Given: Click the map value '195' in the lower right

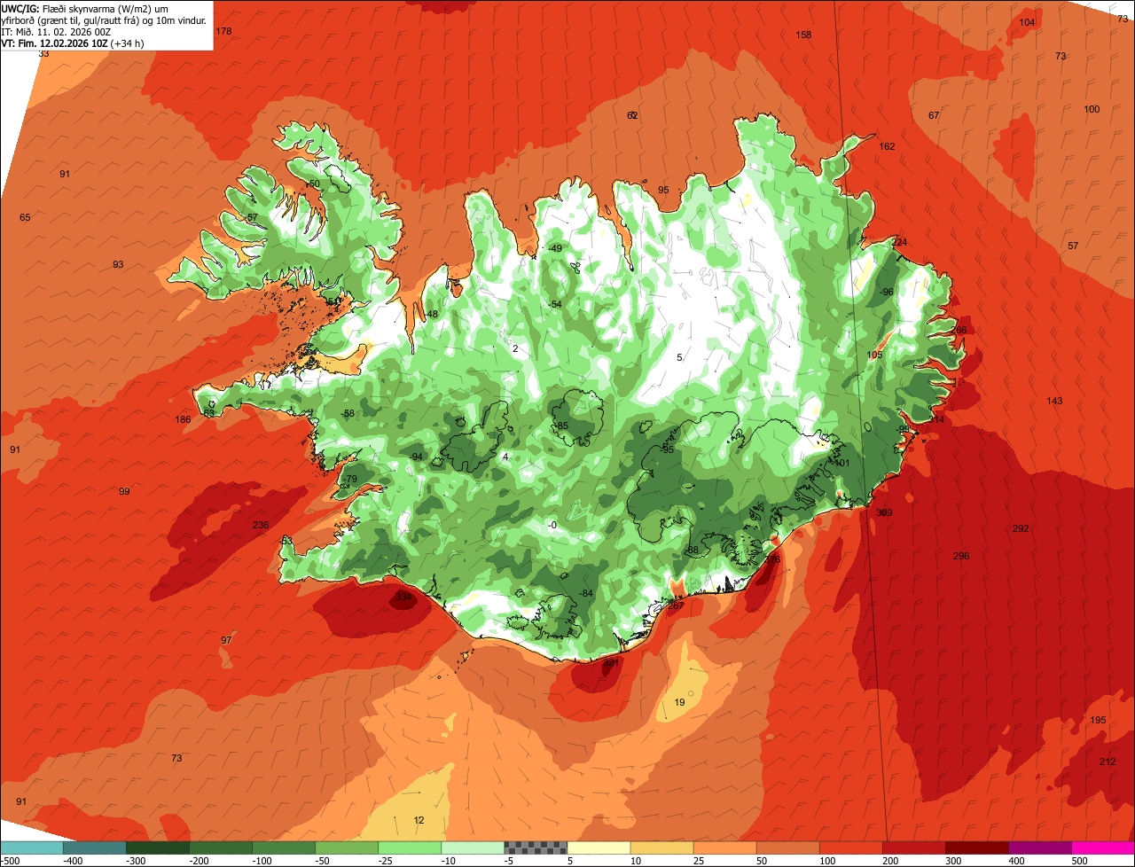Looking at the screenshot, I should [1098, 720].
